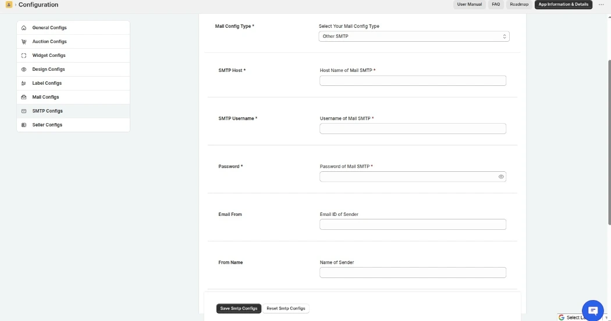The image size is (611, 321).
Task: Open Seller Configs section
Action: (73, 125)
